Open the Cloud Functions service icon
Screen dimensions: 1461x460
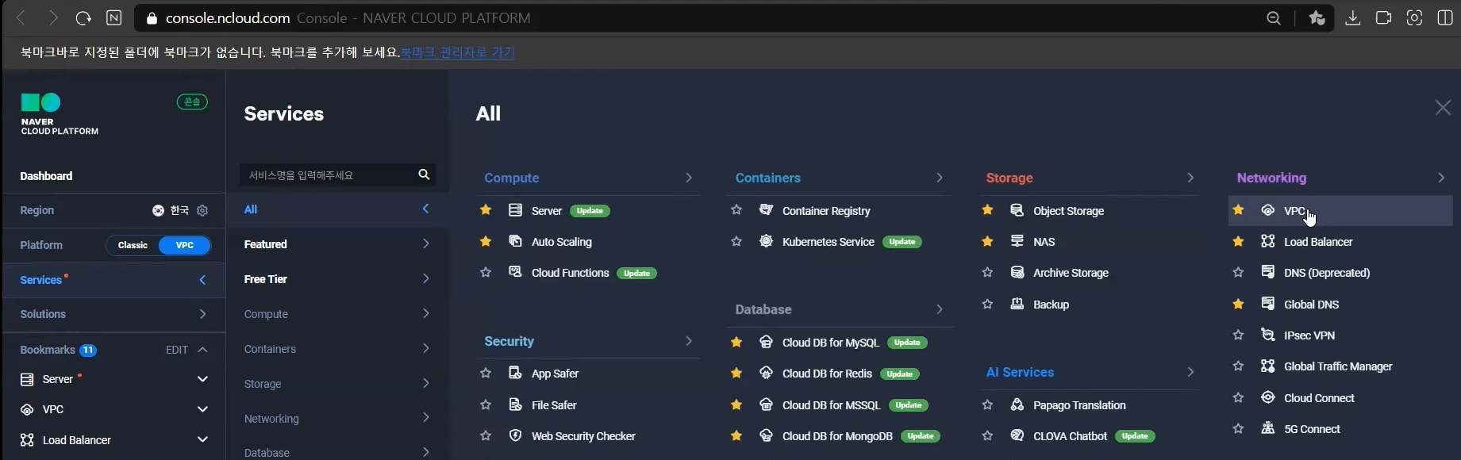coord(515,272)
